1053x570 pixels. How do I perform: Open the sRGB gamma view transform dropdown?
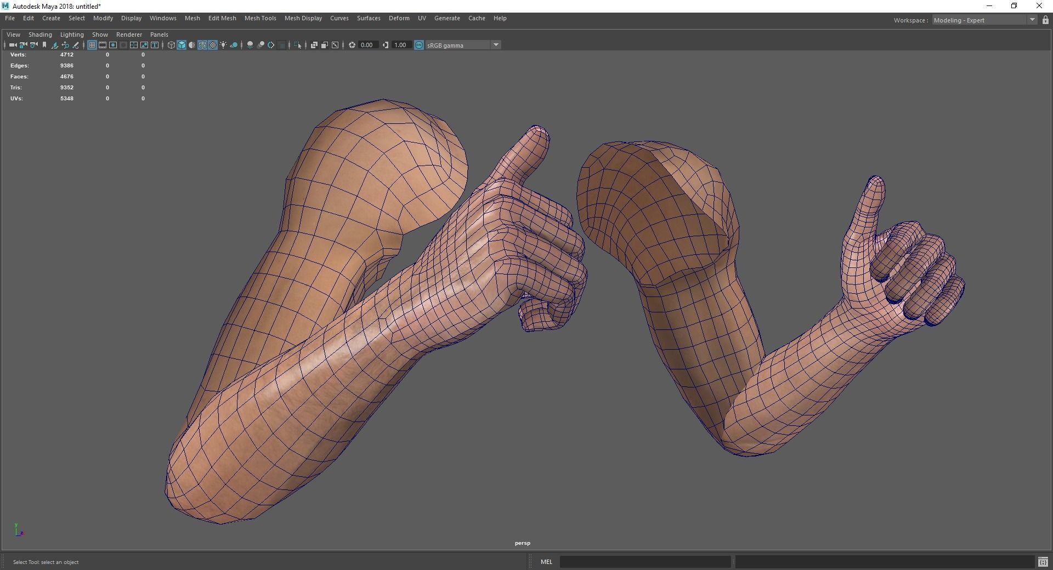496,45
